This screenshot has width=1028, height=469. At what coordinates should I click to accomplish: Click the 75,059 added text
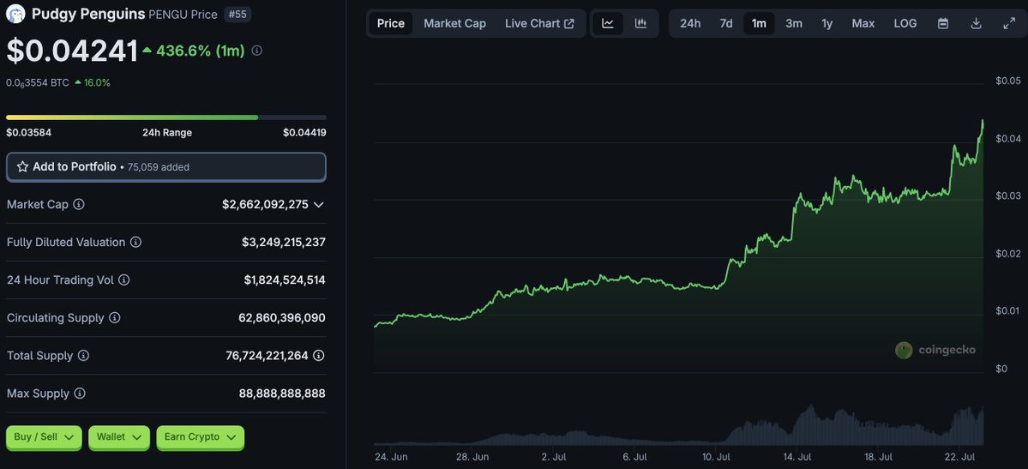(x=158, y=167)
